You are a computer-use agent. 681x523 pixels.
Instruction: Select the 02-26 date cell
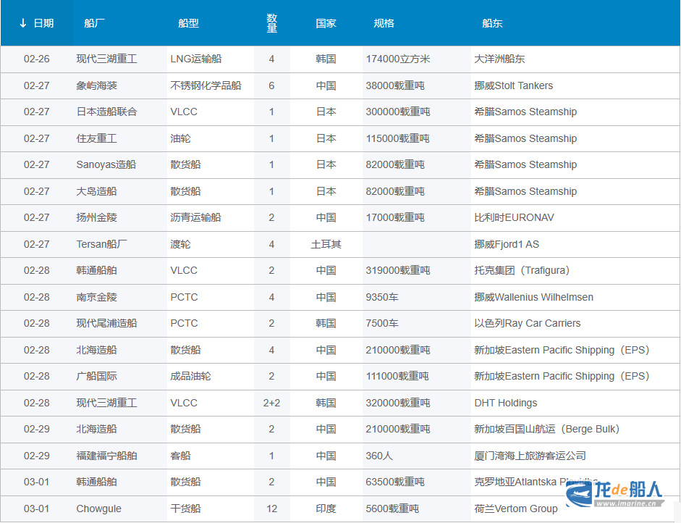click(x=37, y=59)
